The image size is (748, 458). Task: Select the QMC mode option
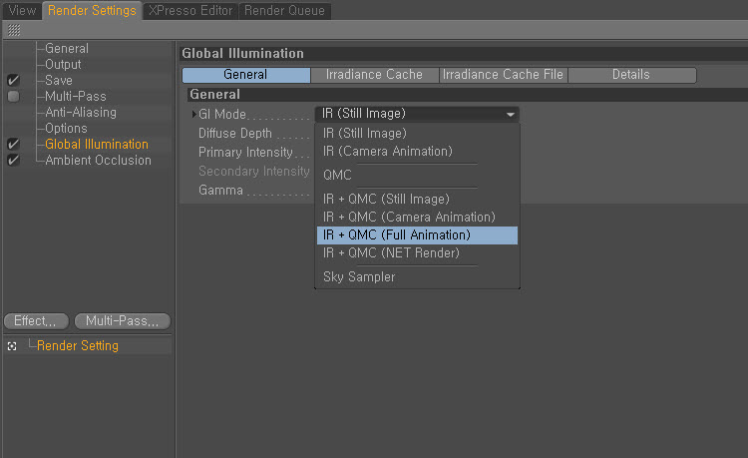coord(417,175)
